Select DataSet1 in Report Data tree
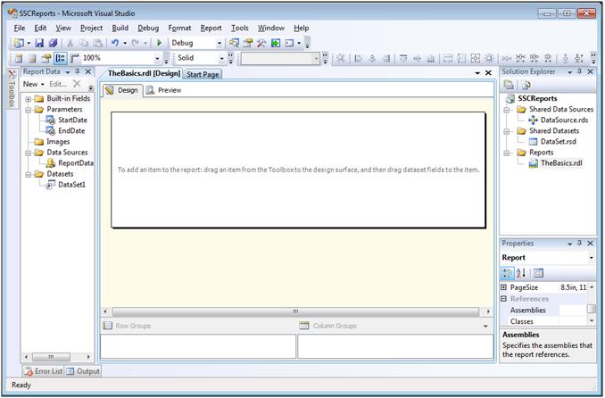 [x=71, y=185]
